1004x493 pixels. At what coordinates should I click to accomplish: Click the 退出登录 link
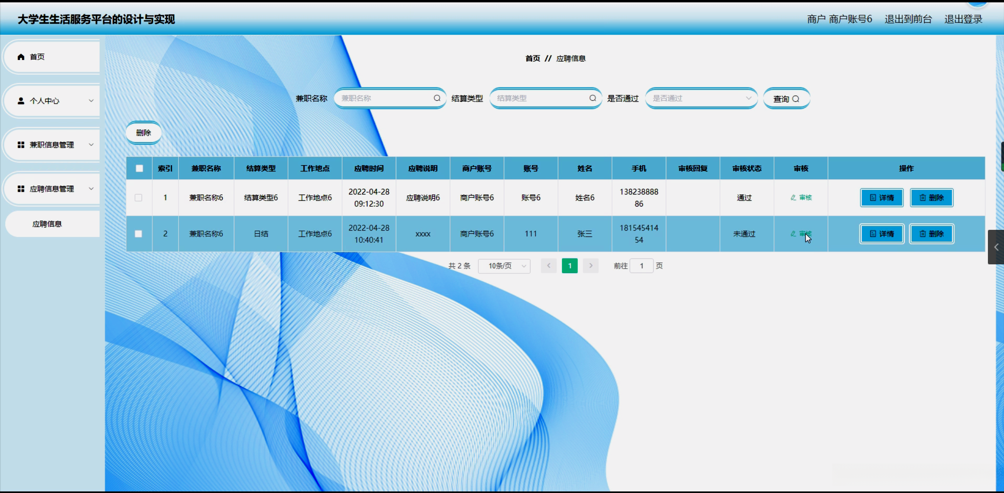tap(963, 19)
